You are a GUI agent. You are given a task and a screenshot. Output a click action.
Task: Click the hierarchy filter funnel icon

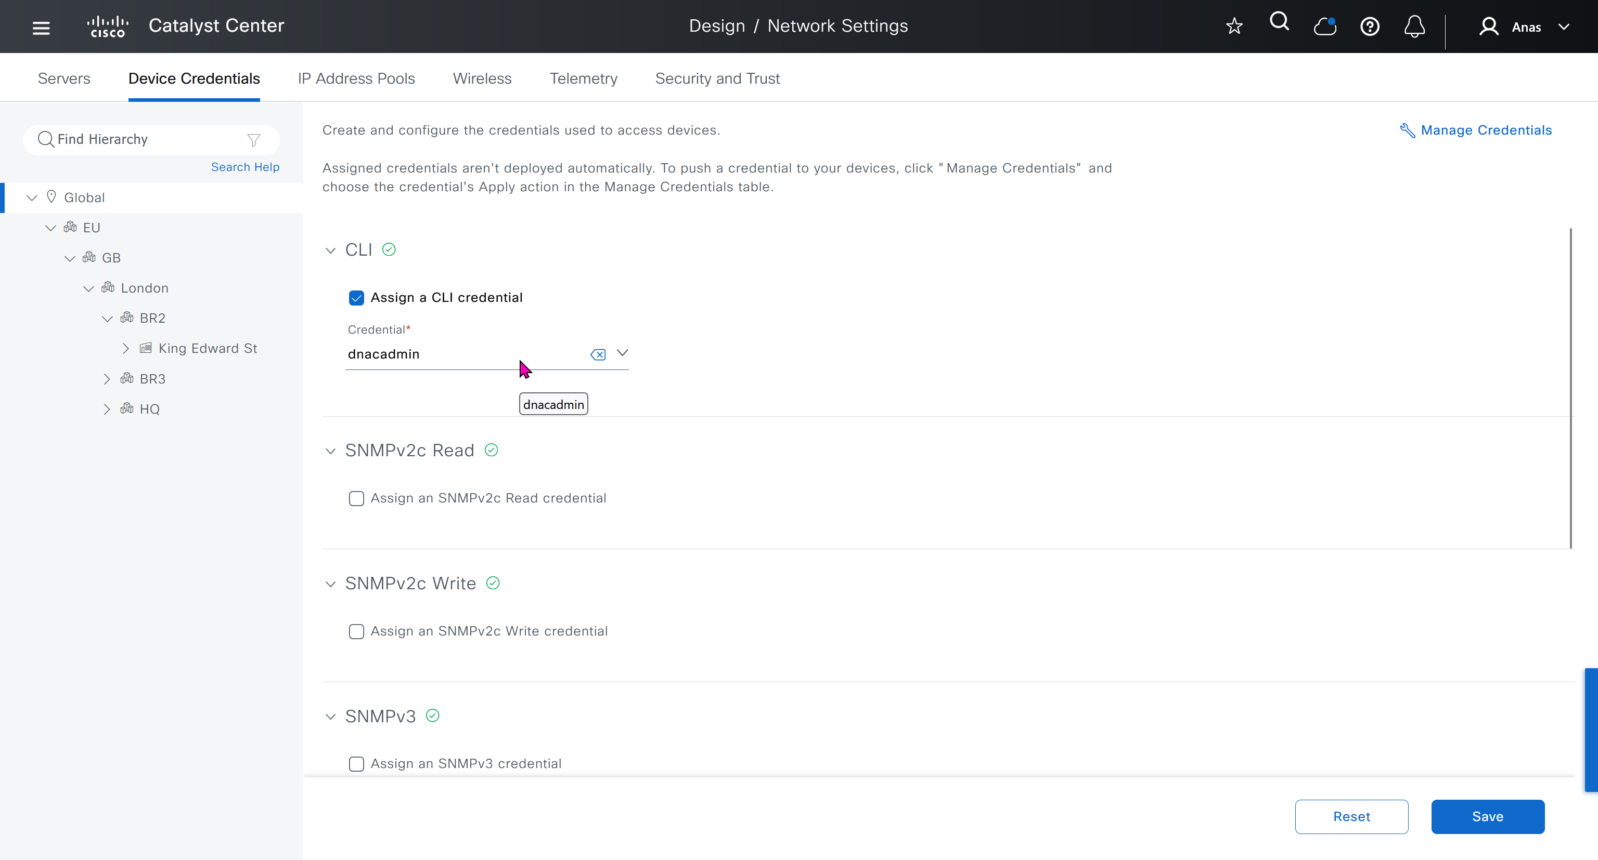click(x=253, y=140)
